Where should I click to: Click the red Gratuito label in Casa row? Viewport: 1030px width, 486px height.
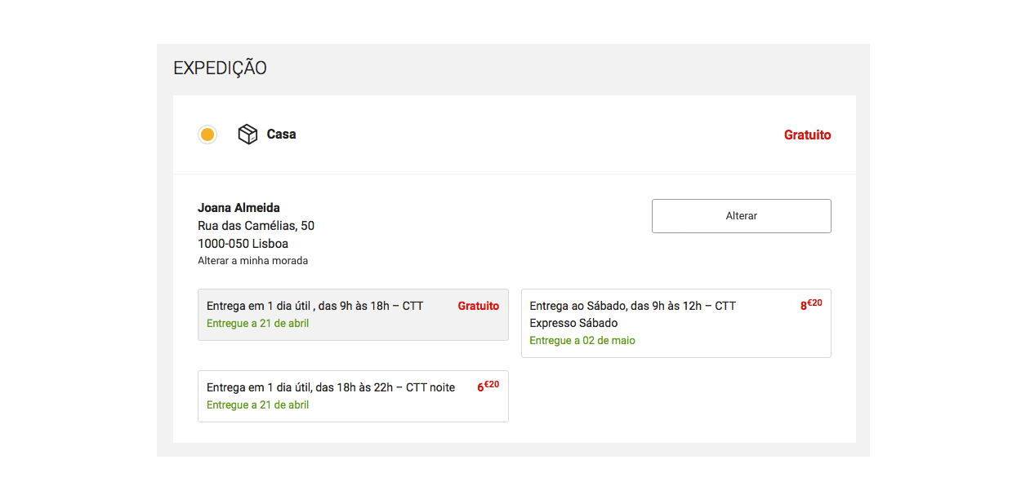point(807,135)
